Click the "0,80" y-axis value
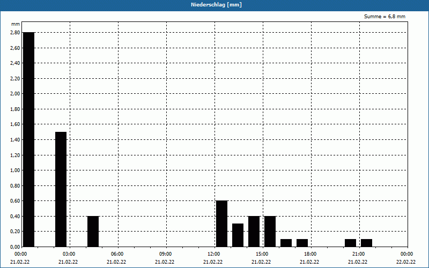The image size is (429, 268). tap(16, 185)
